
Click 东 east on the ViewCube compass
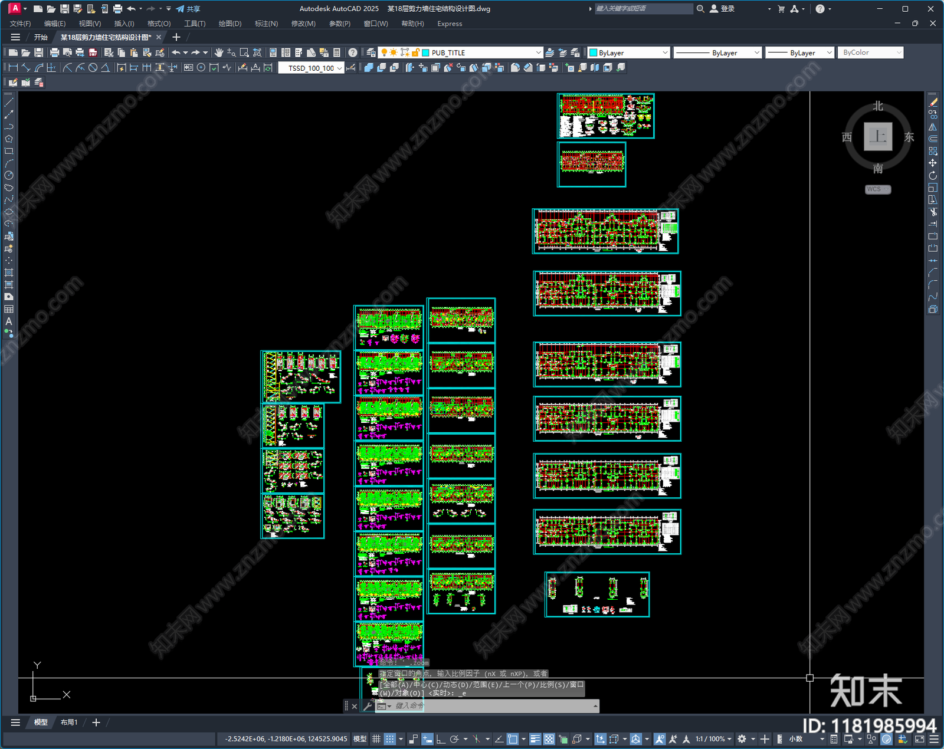[x=909, y=137]
